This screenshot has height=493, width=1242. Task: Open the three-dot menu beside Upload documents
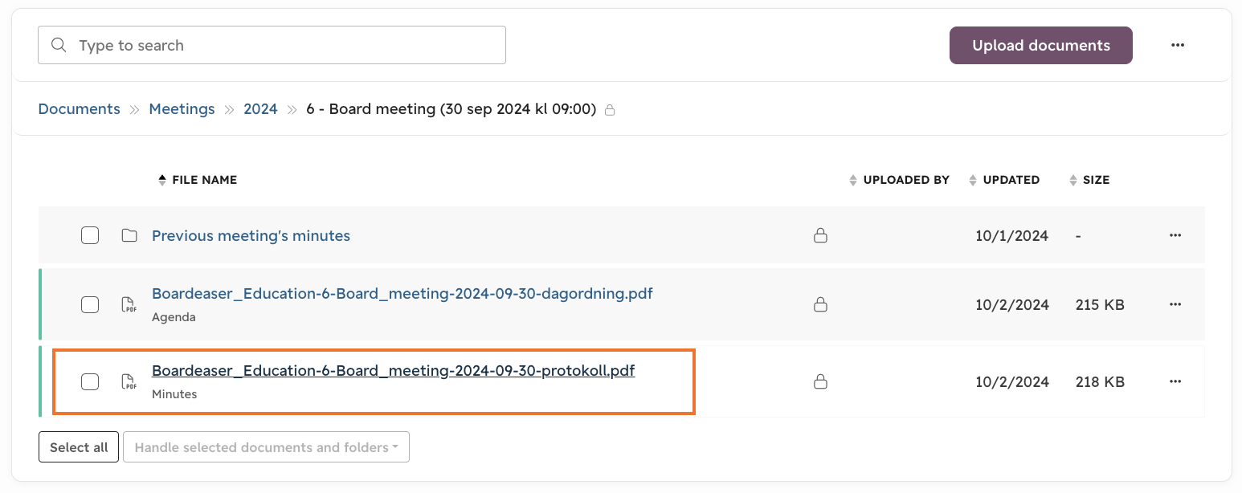[x=1178, y=45]
